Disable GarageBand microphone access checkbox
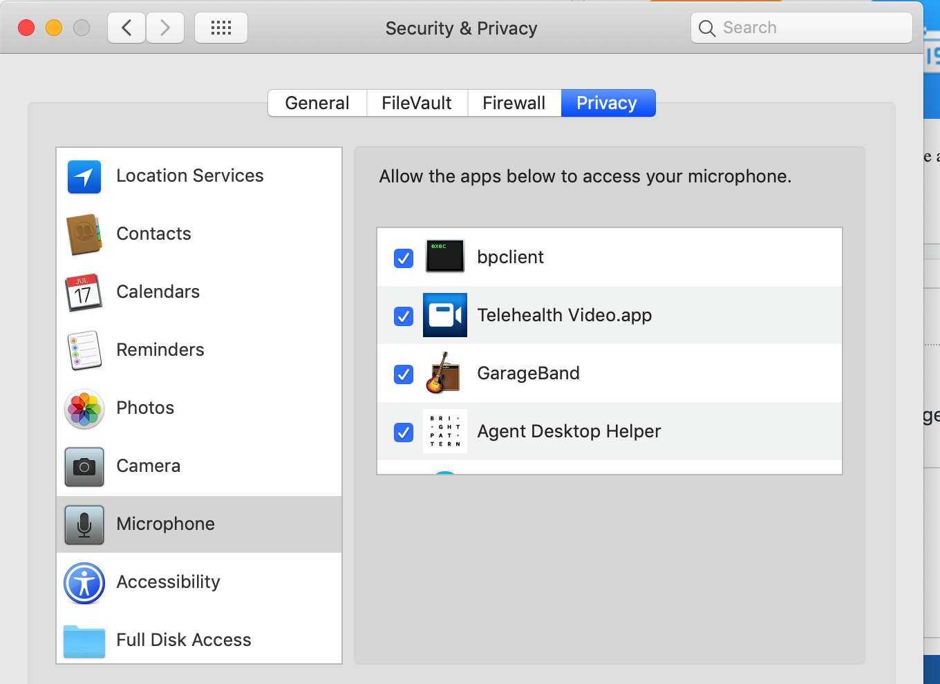 [404, 374]
